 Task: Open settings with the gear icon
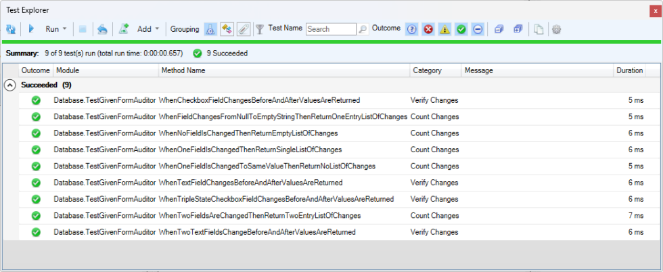[557, 29]
